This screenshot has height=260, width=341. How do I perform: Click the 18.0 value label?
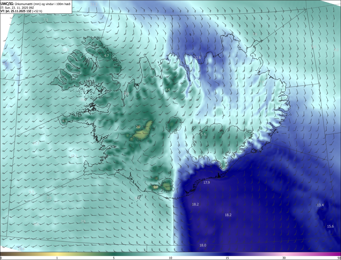point(203,245)
